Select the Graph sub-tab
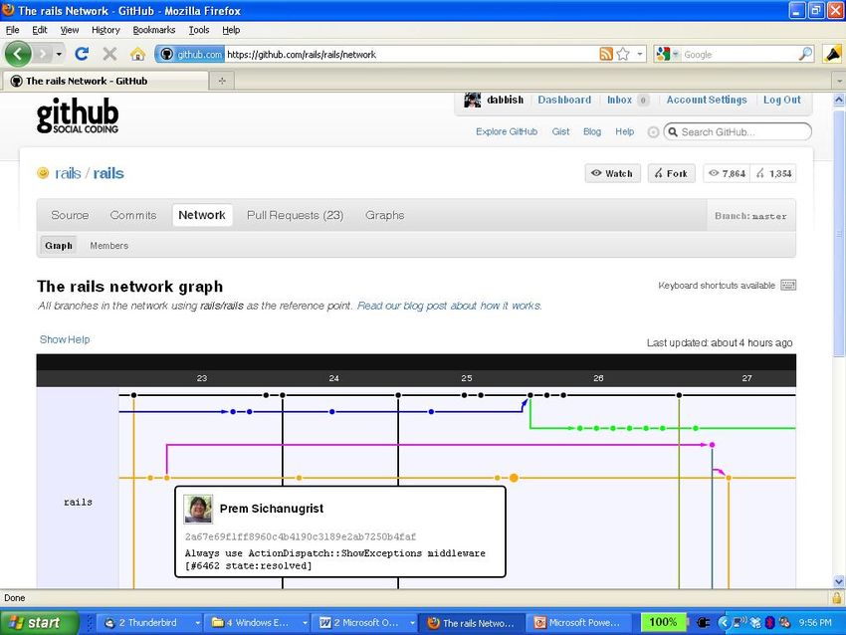This screenshot has height=635, width=846. (59, 246)
